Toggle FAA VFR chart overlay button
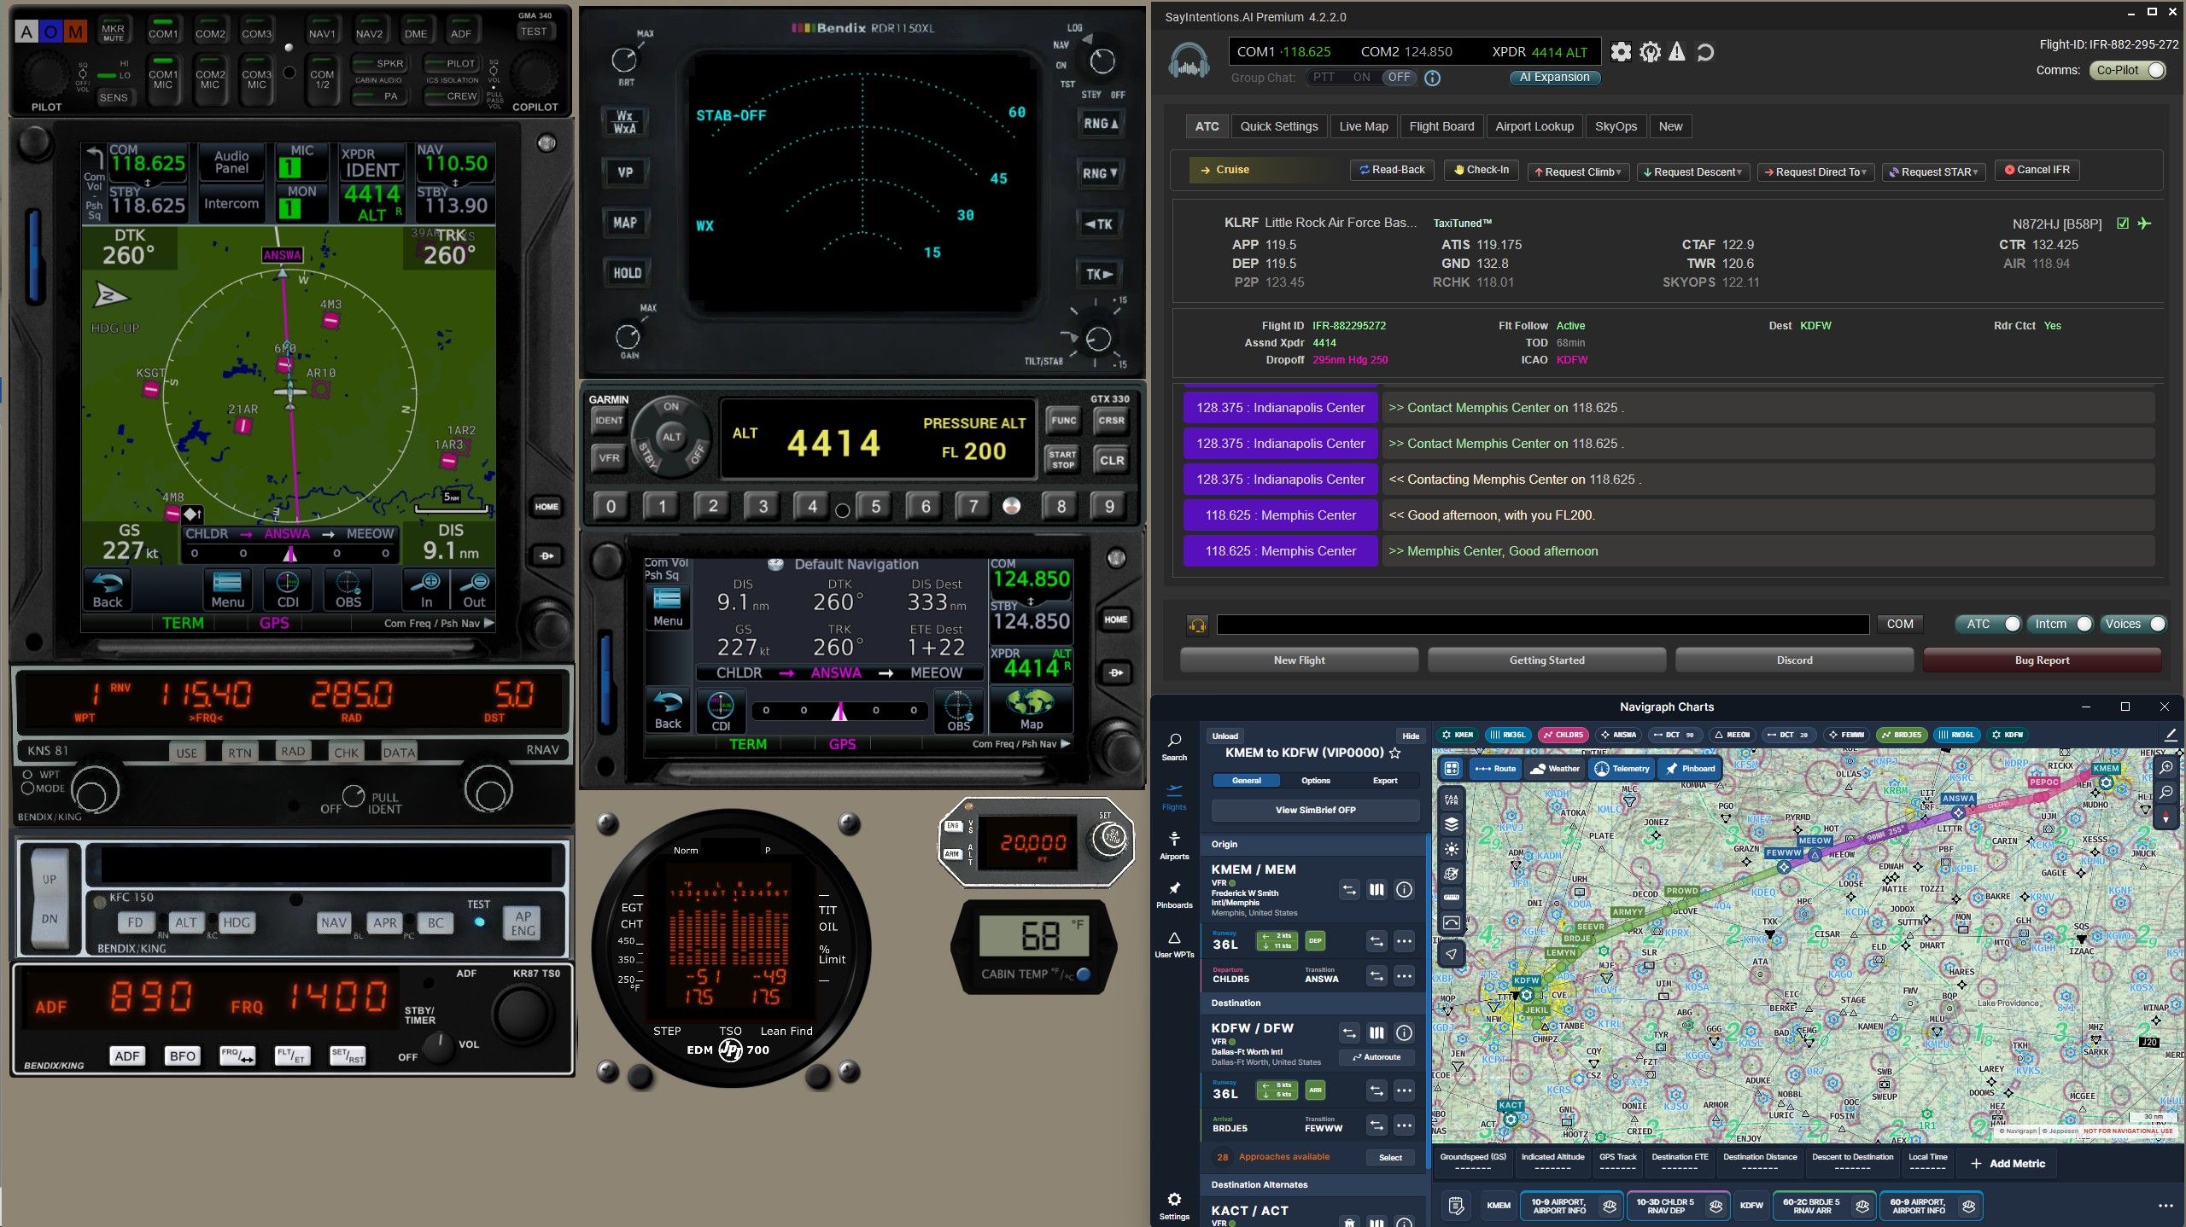 [1452, 800]
